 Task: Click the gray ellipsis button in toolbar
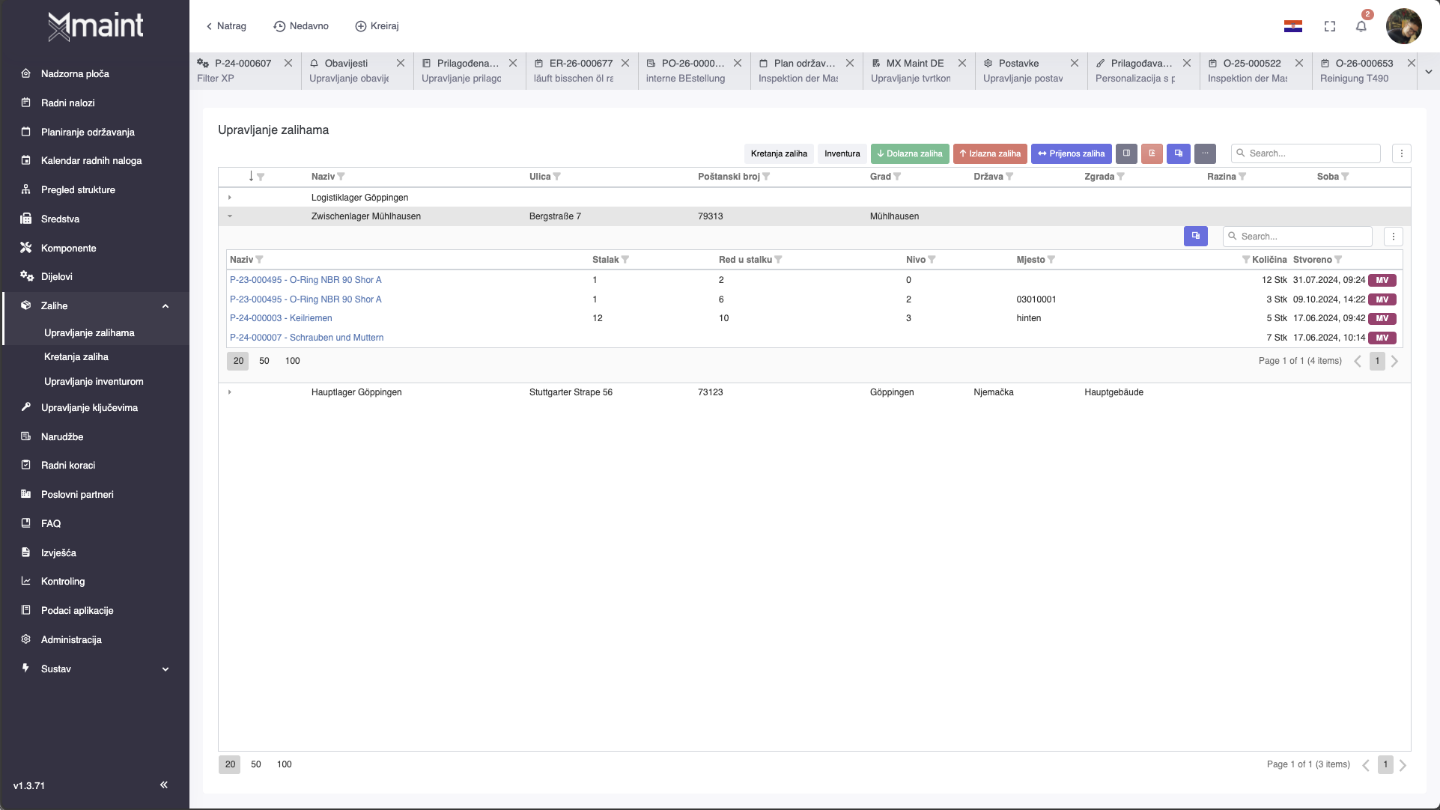tap(1205, 153)
